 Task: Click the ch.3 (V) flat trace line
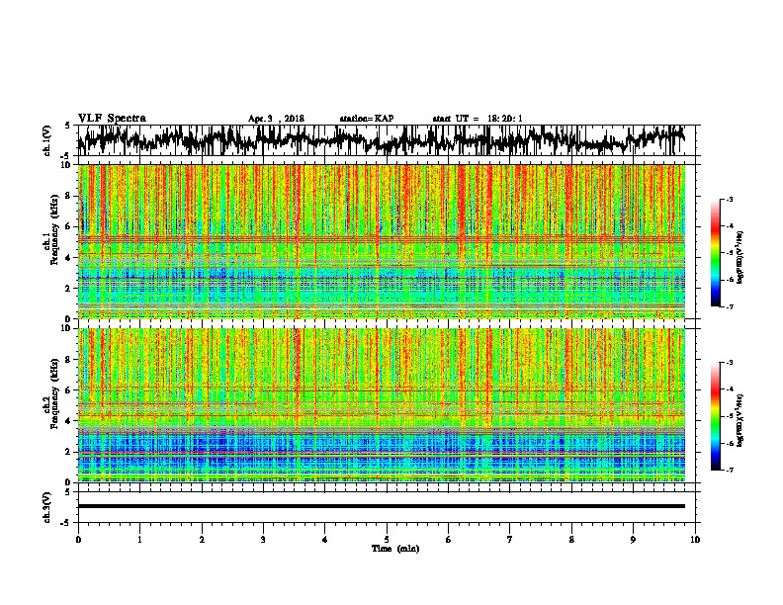point(382,506)
